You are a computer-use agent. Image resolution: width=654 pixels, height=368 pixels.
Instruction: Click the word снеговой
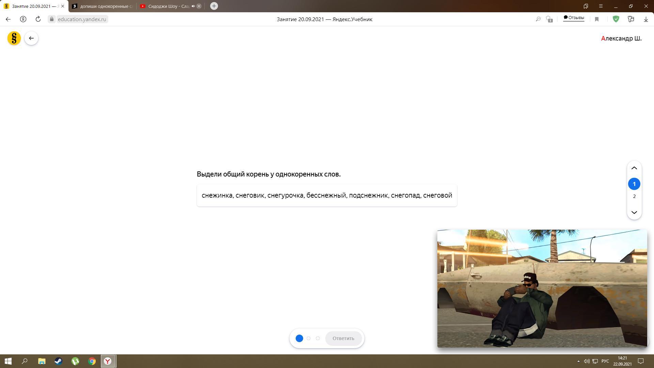(x=438, y=195)
